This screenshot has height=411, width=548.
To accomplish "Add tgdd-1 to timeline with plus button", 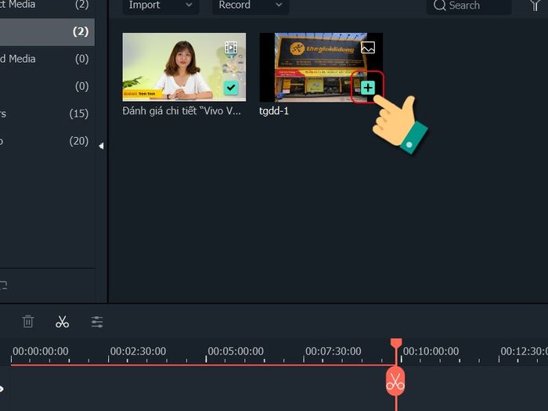I will pyautogui.click(x=368, y=88).
